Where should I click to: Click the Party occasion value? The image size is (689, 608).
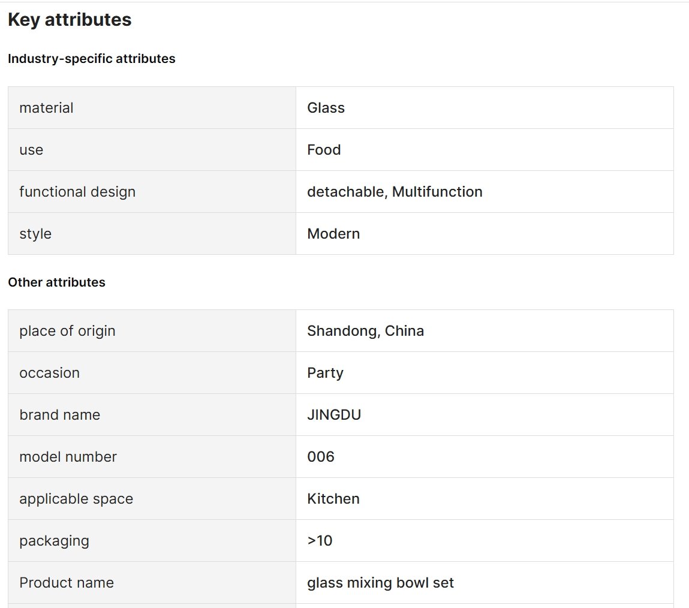click(x=325, y=373)
